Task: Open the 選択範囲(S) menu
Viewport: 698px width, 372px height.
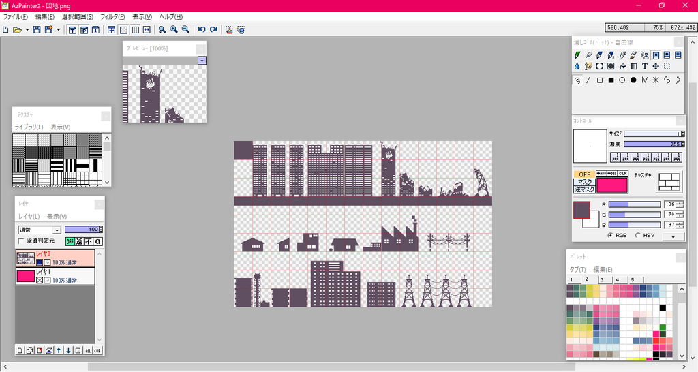Action: 78,17
